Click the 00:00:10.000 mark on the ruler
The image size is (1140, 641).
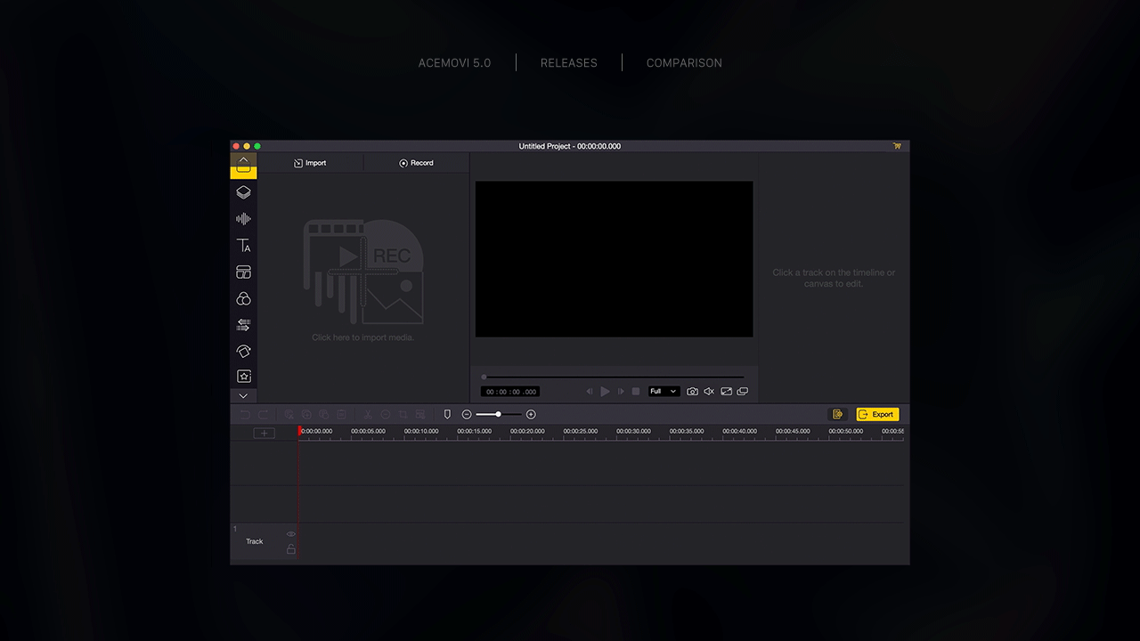[421, 431]
